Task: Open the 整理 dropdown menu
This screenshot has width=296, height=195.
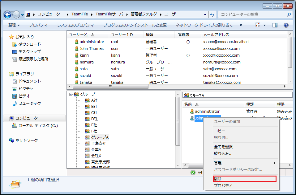Action: click(x=13, y=25)
